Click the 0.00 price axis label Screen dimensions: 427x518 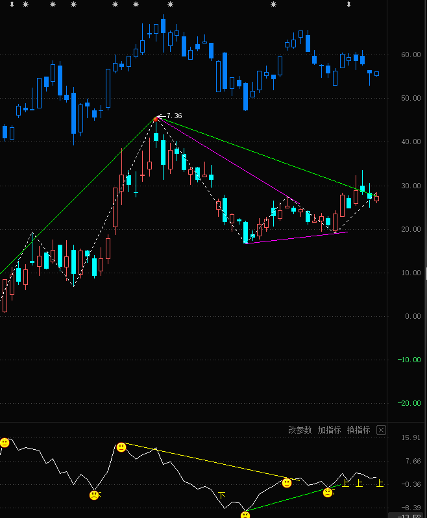pyautogui.click(x=413, y=316)
